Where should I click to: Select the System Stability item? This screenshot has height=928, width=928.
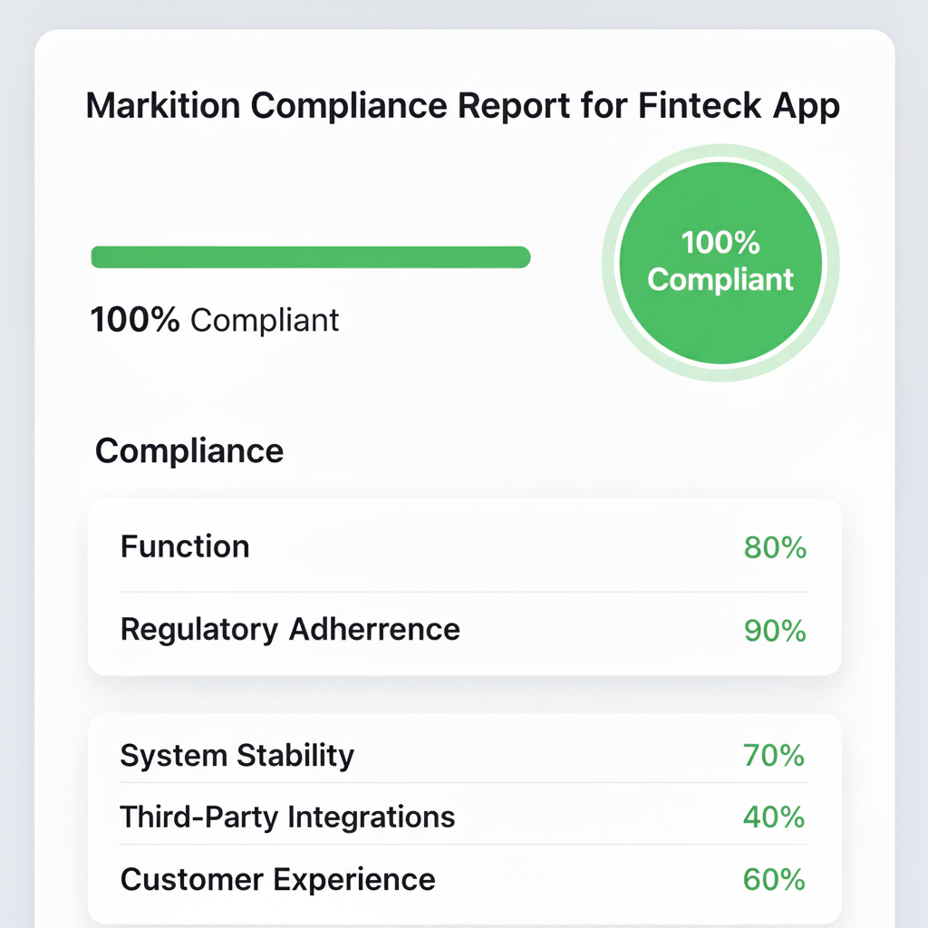click(237, 755)
